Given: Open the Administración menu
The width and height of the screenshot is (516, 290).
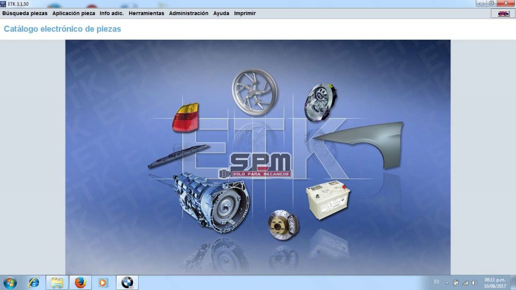Looking at the screenshot, I should point(188,14).
